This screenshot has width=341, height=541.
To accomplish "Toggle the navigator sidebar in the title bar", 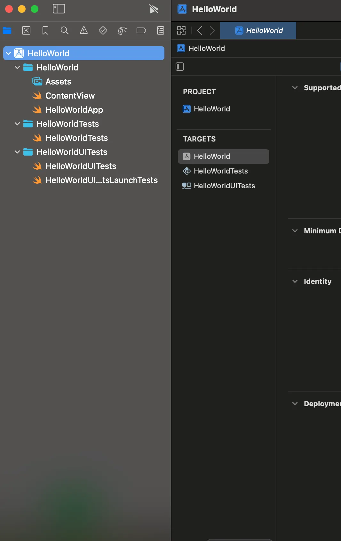I will (x=59, y=9).
